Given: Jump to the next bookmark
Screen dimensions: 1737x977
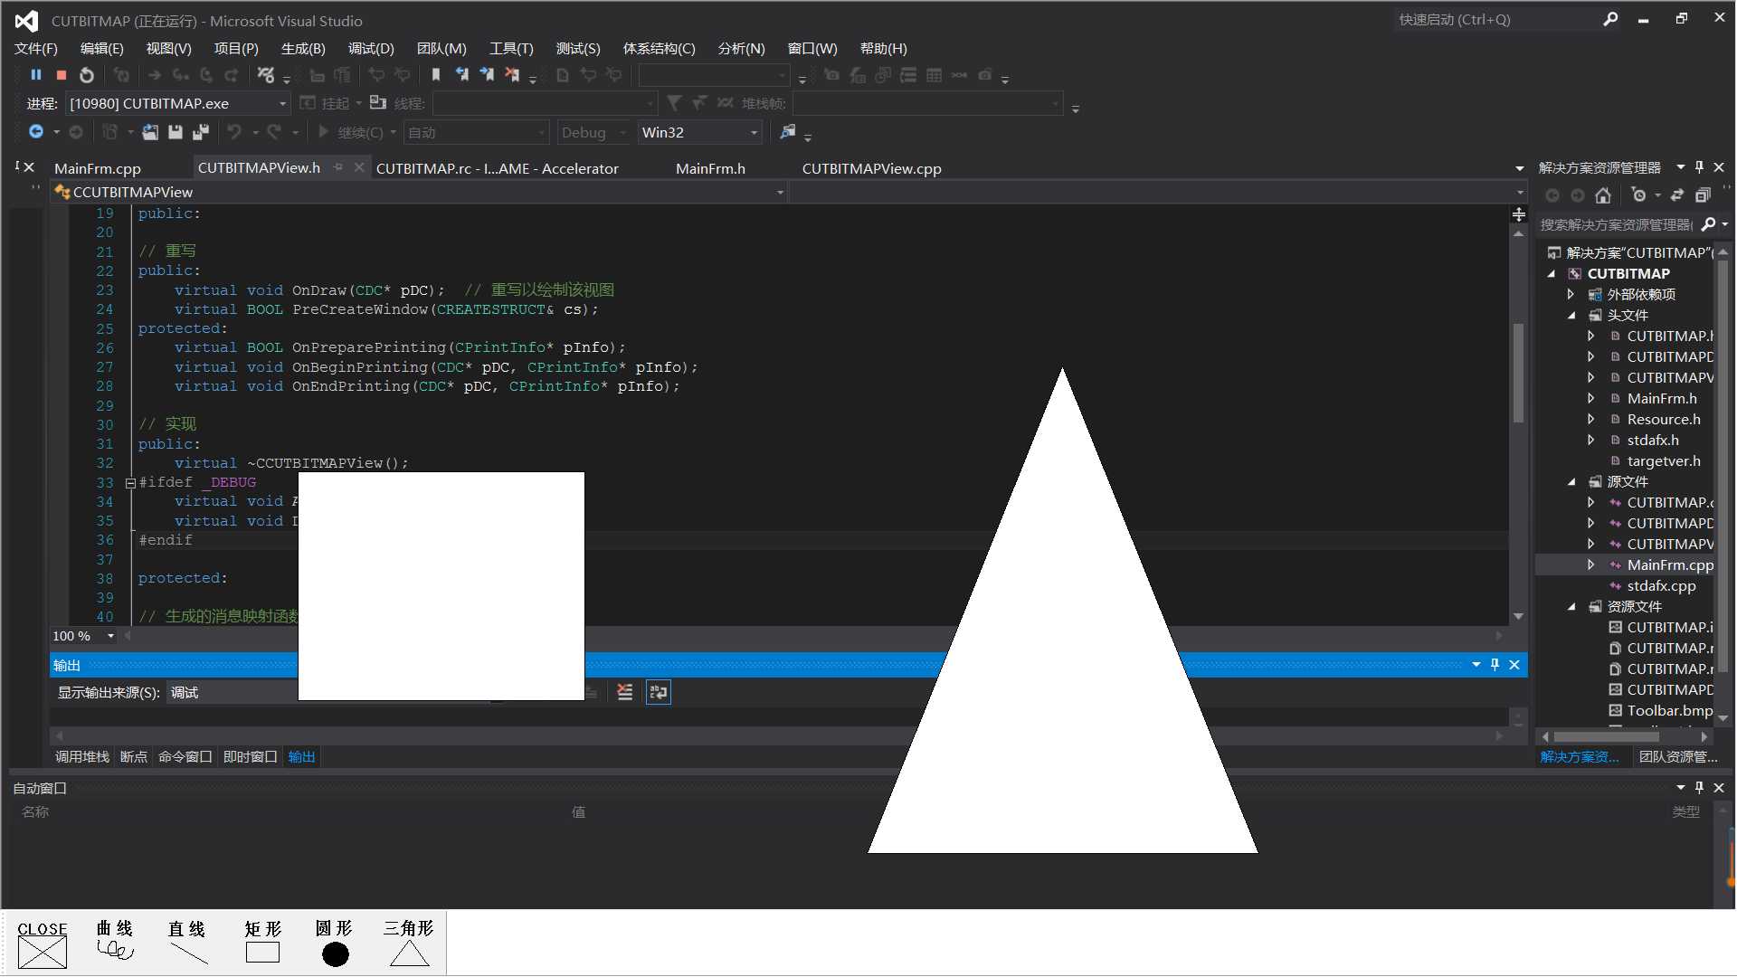Looking at the screenshot, I should (x=488, y=75).
